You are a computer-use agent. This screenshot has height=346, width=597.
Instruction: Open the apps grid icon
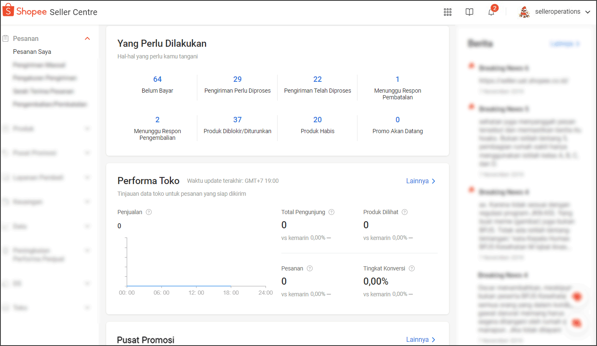tap(448, 12)
